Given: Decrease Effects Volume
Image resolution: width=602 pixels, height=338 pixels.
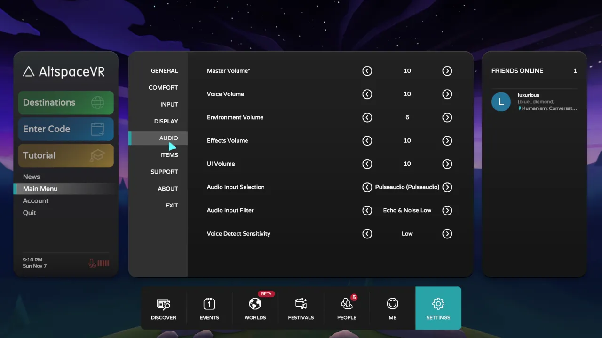Looking at the screenshot, I should 367,141.
